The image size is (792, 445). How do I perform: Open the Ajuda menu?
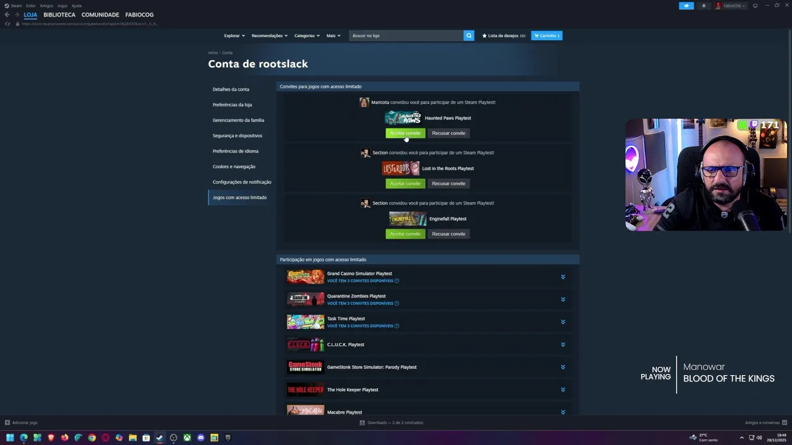pyautogui.click(x=76, y=6)
